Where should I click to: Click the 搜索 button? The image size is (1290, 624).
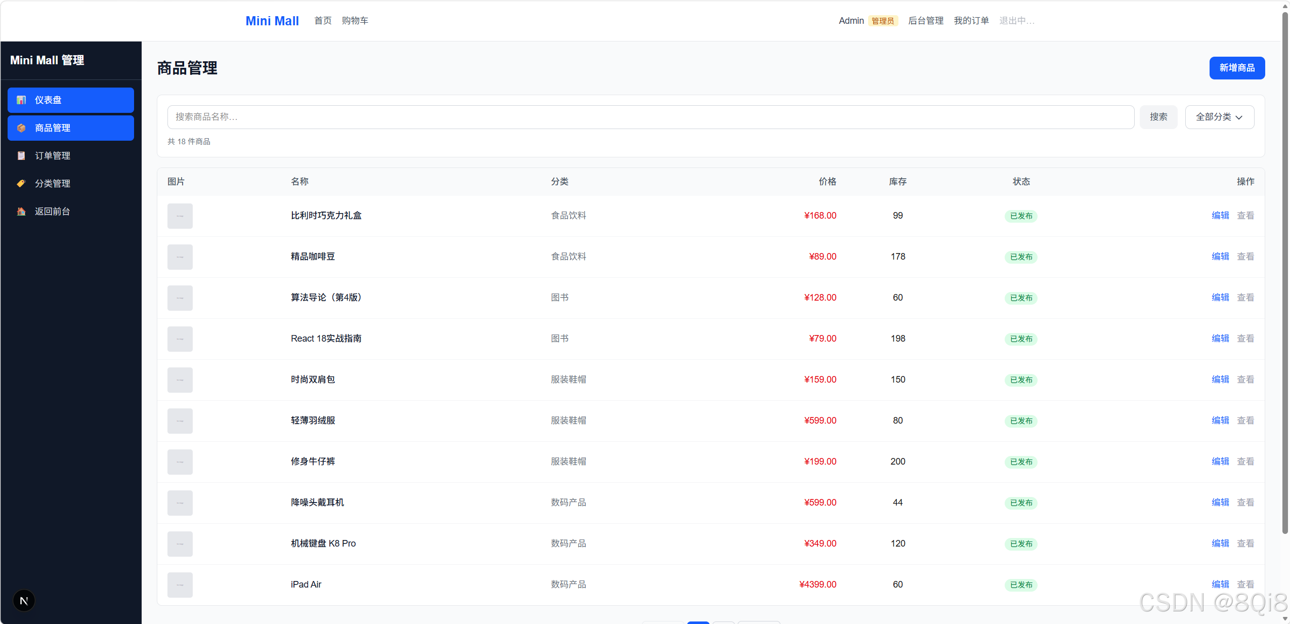pos(1158,117)
